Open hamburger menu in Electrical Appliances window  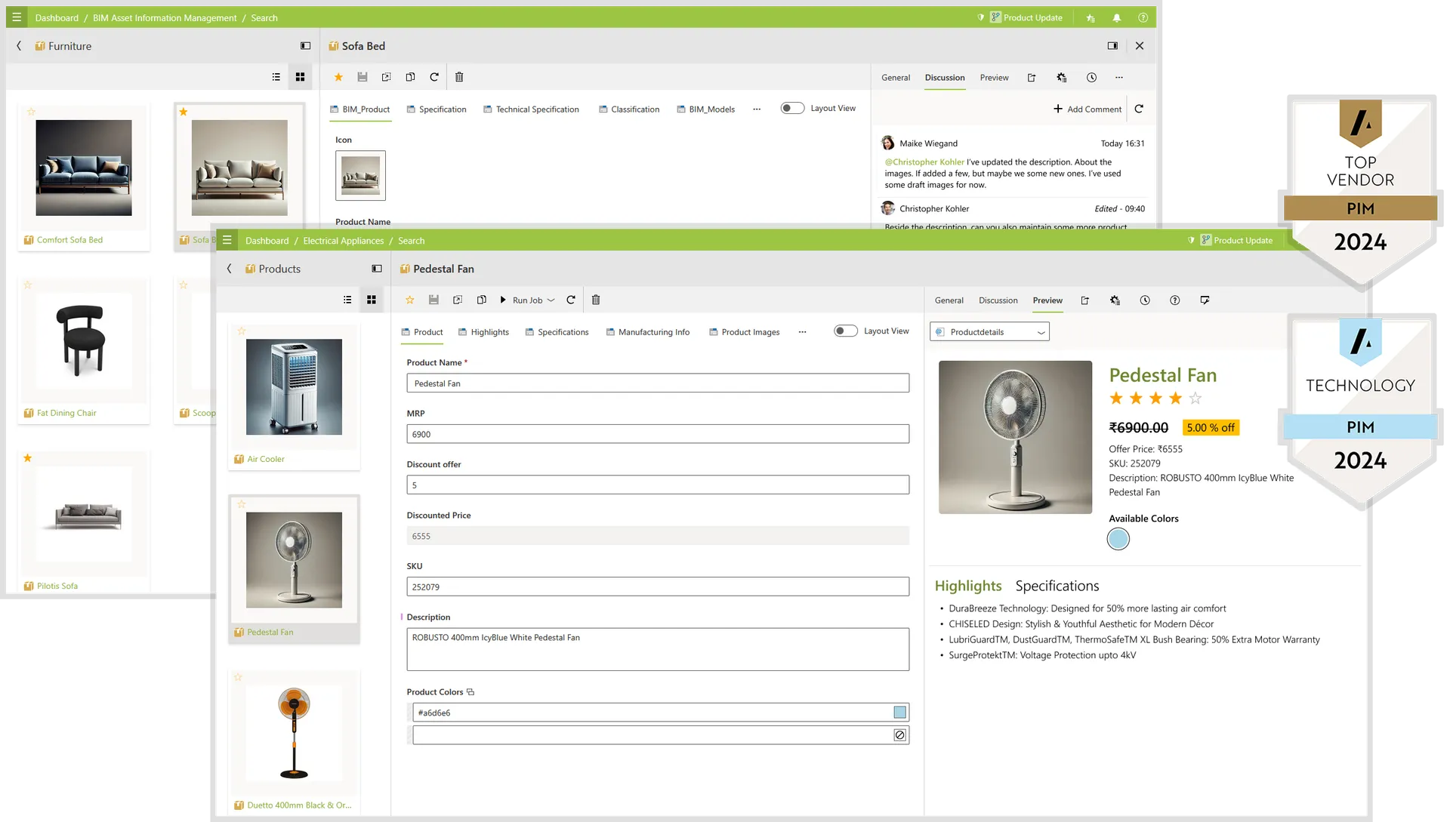coord(227,240)
